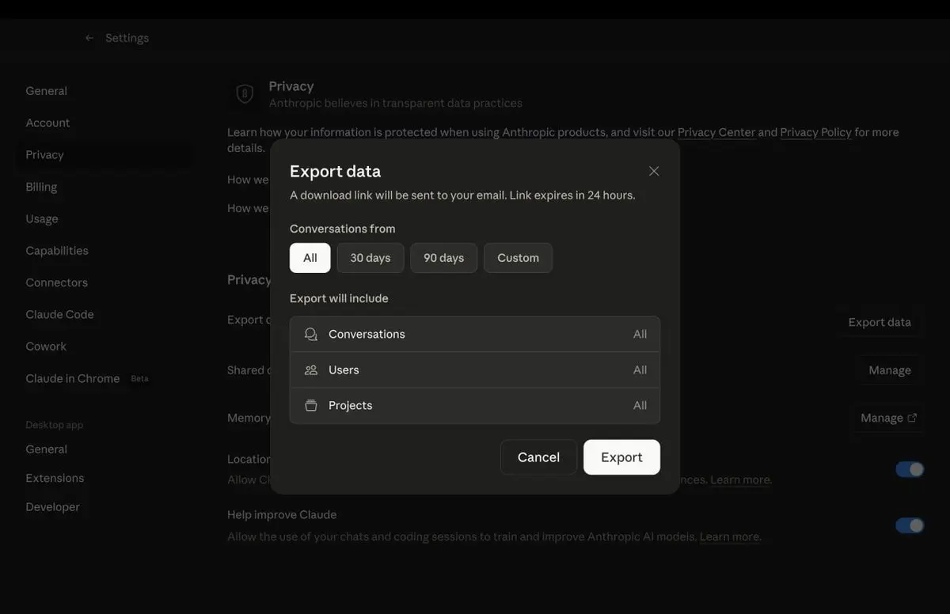Click the Users row in export list
Viewport: 950px width, 614px height.
click(x=475, y=370)
